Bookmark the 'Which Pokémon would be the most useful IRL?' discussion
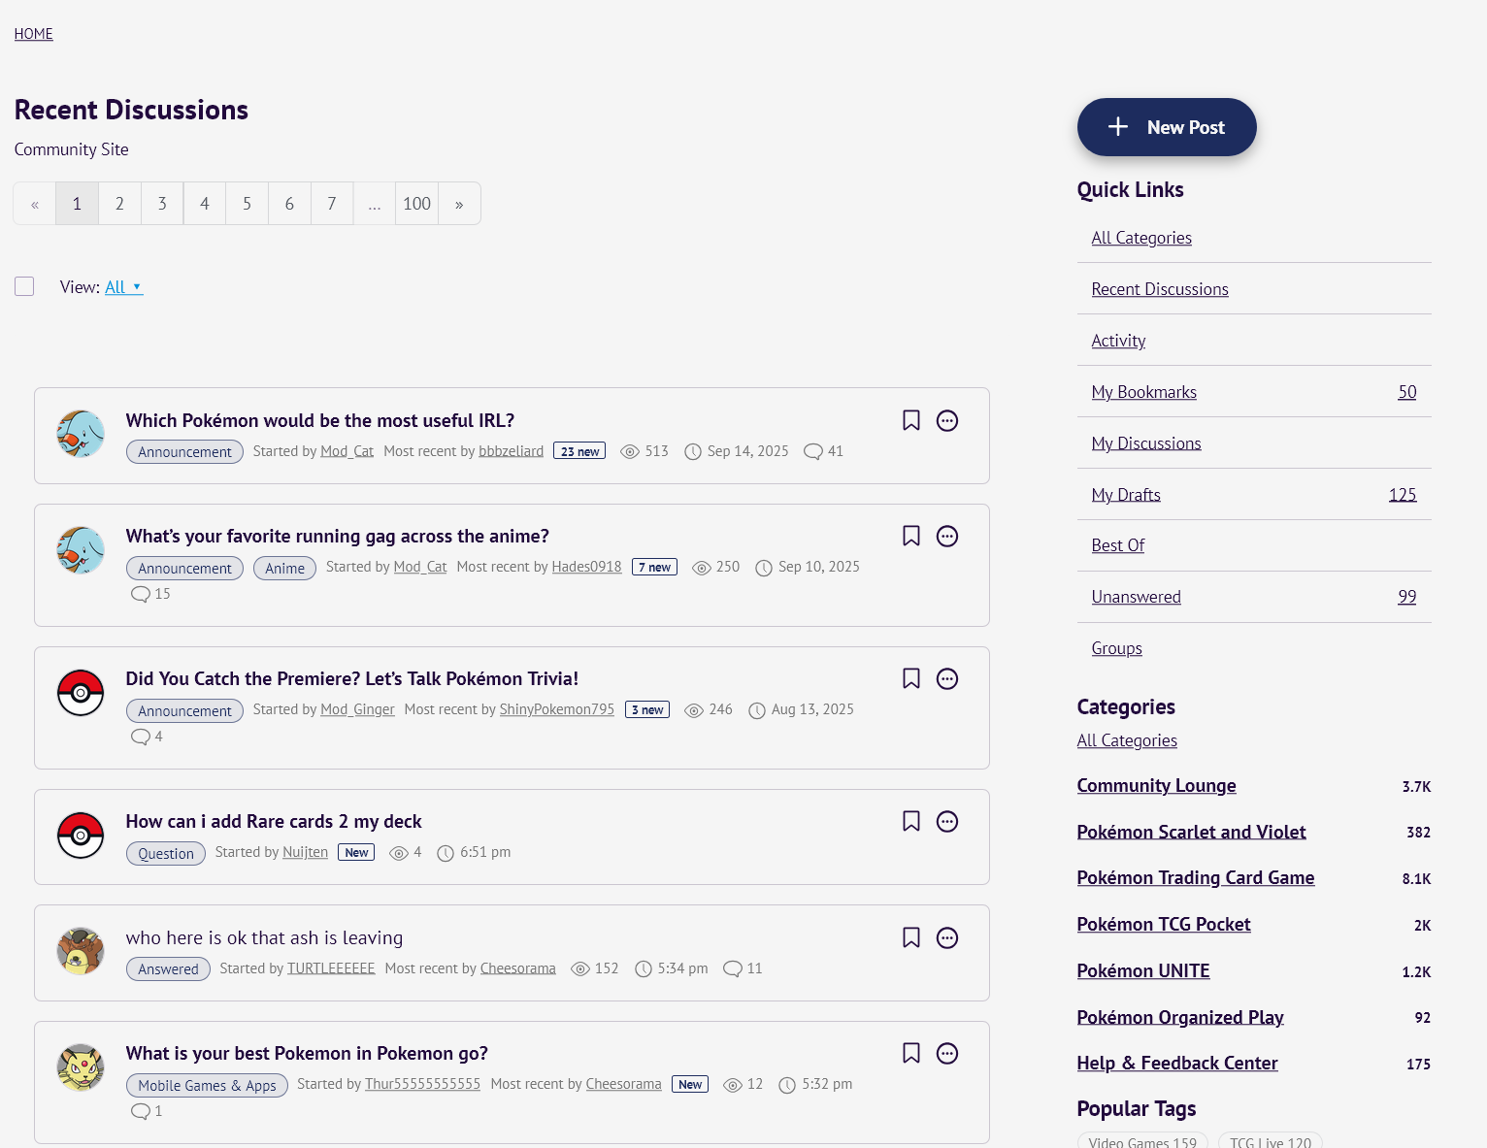This screenshot has width=1487, height=1148. click(x=911, y=420)
